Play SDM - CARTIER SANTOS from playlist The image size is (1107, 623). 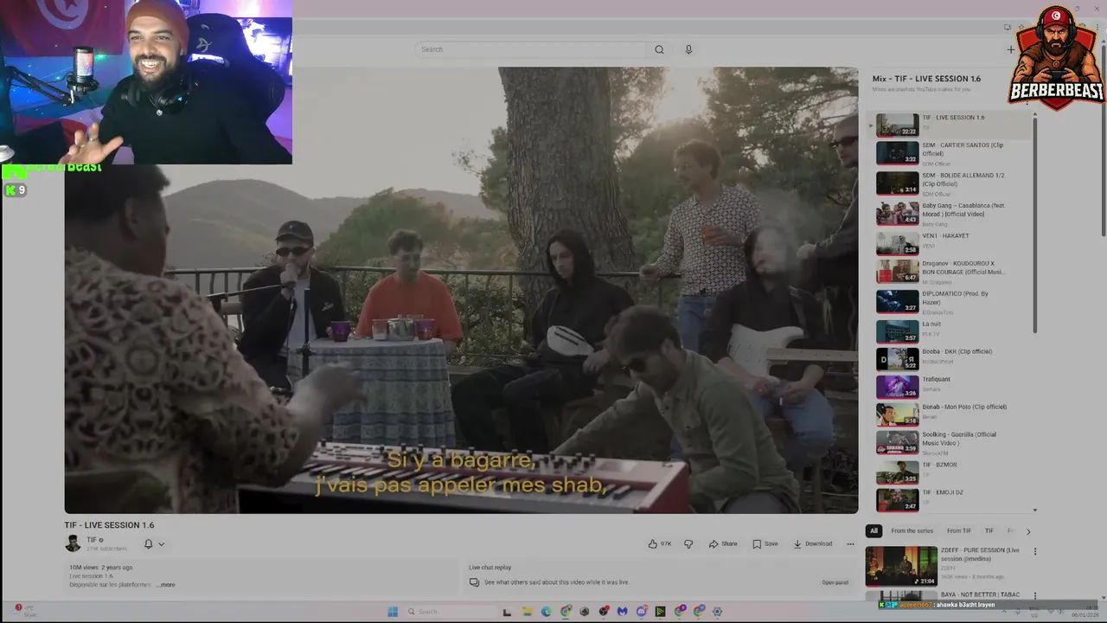pyautogui.click(x=951, y=153)
